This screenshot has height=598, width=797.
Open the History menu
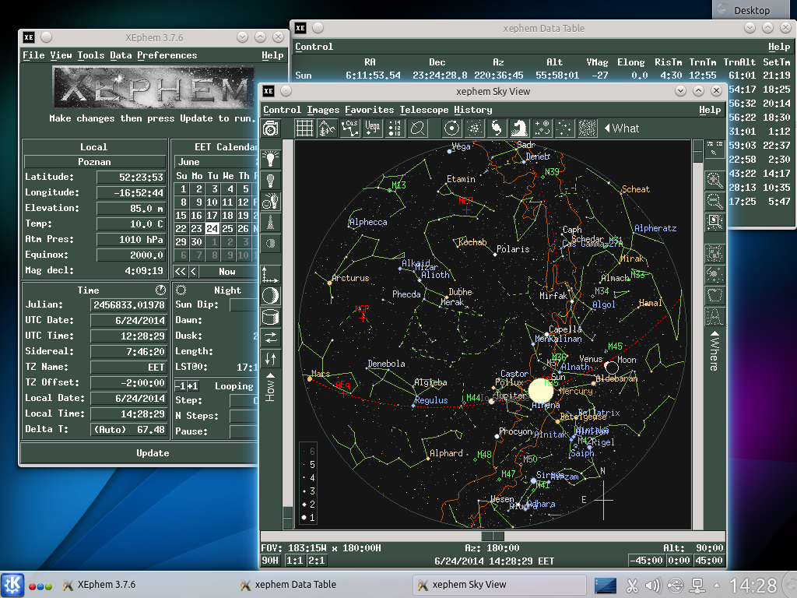(x=472, y=110)
